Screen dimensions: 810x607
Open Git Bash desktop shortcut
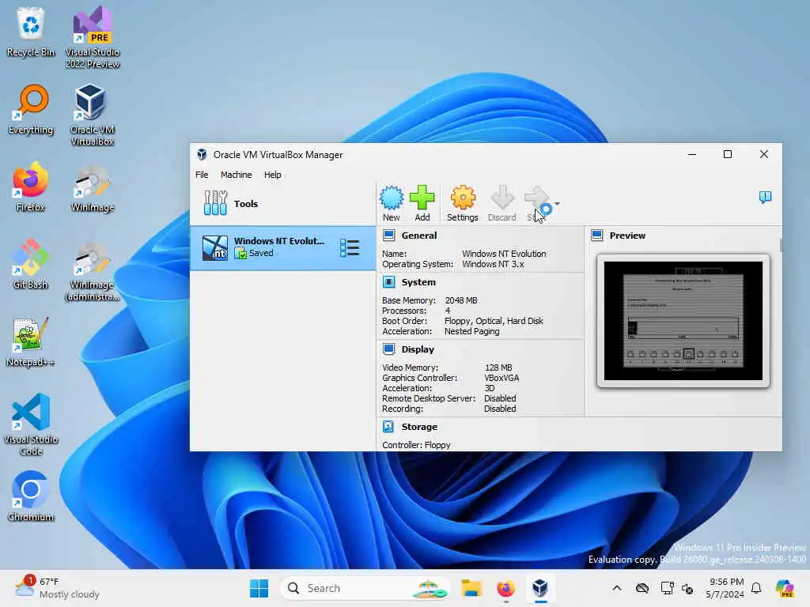[31, 264]
